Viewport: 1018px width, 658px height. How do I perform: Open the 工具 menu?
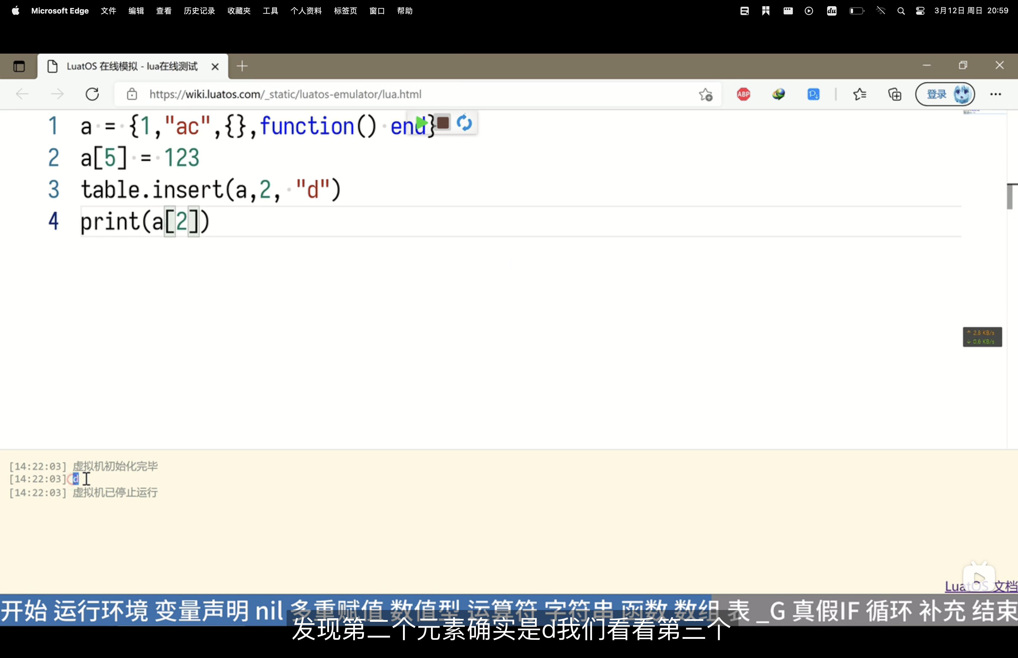pos(270,11)
